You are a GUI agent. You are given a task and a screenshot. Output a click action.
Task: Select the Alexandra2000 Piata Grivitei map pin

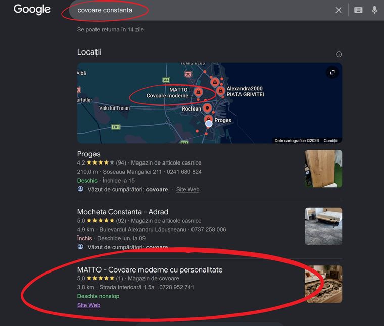coord(221,91)
